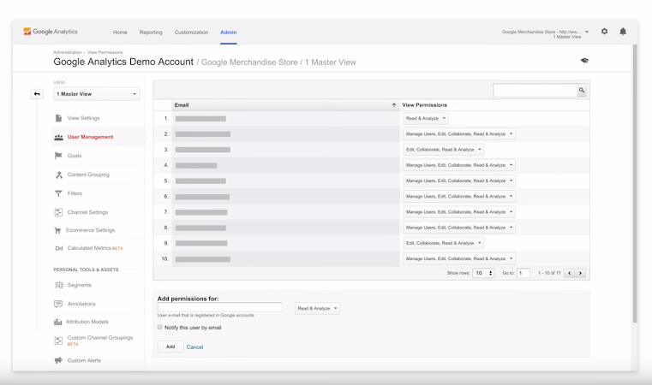Click the user search input field
Viewport: 652px width, 385px height.
[x=535, y=90]
